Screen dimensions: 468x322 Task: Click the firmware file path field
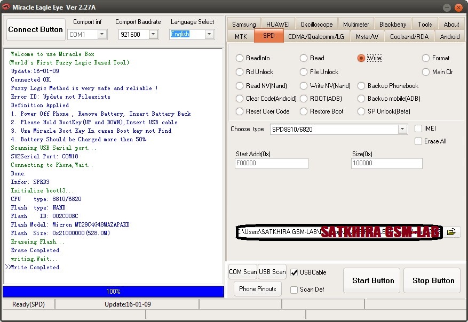click(x=339, y=232)
